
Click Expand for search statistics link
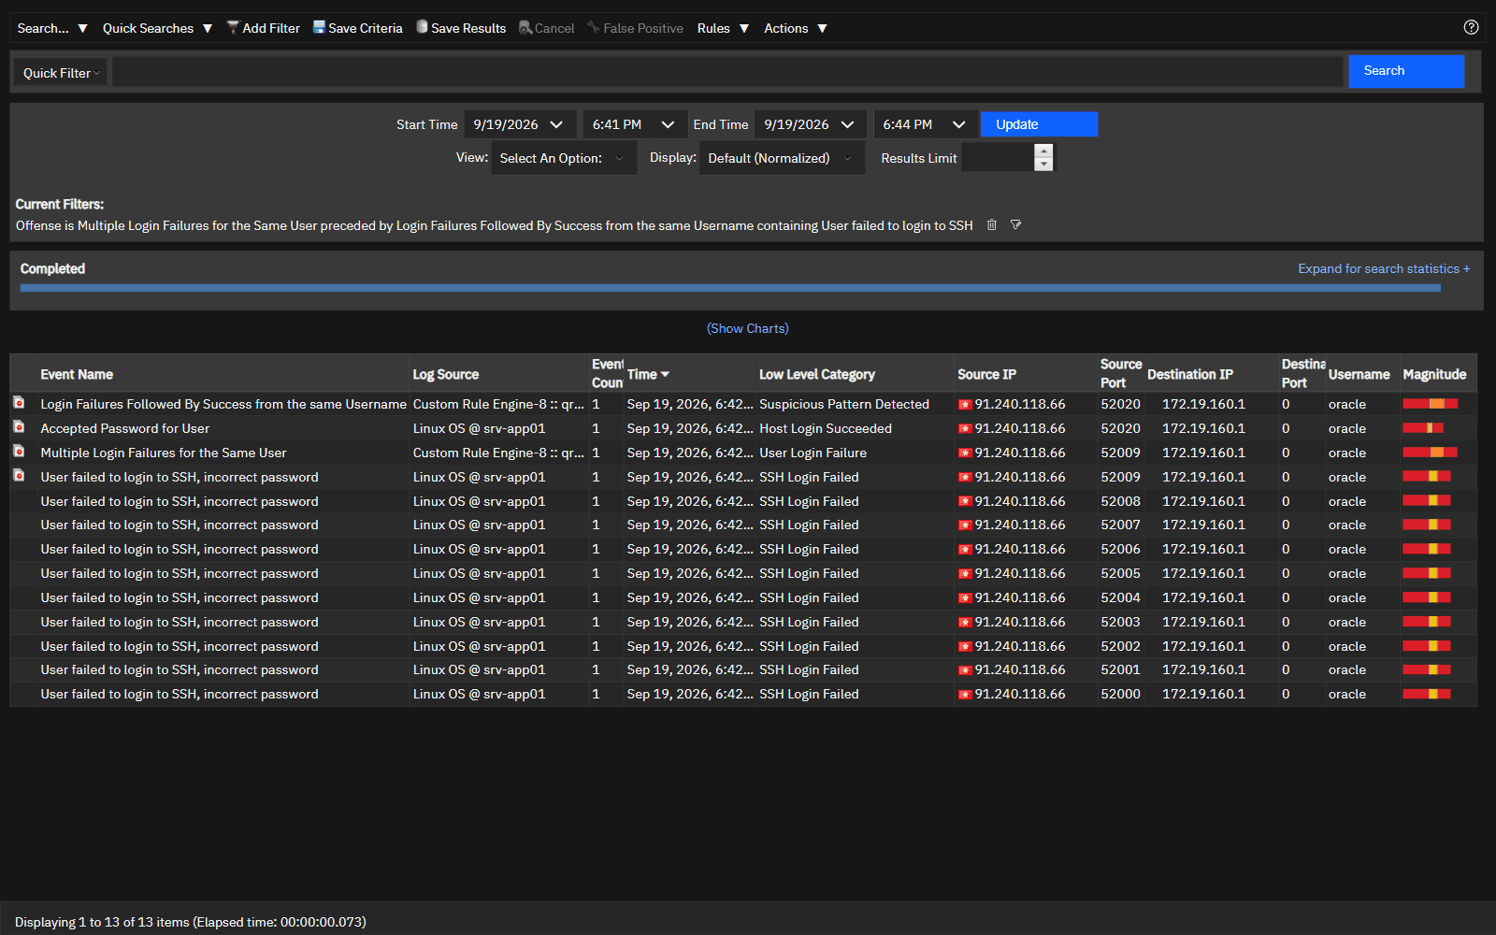pyautogui.click(x=1384, y=268)
